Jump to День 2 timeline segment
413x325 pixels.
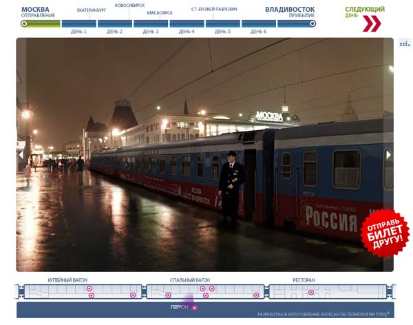click(115, 23)
